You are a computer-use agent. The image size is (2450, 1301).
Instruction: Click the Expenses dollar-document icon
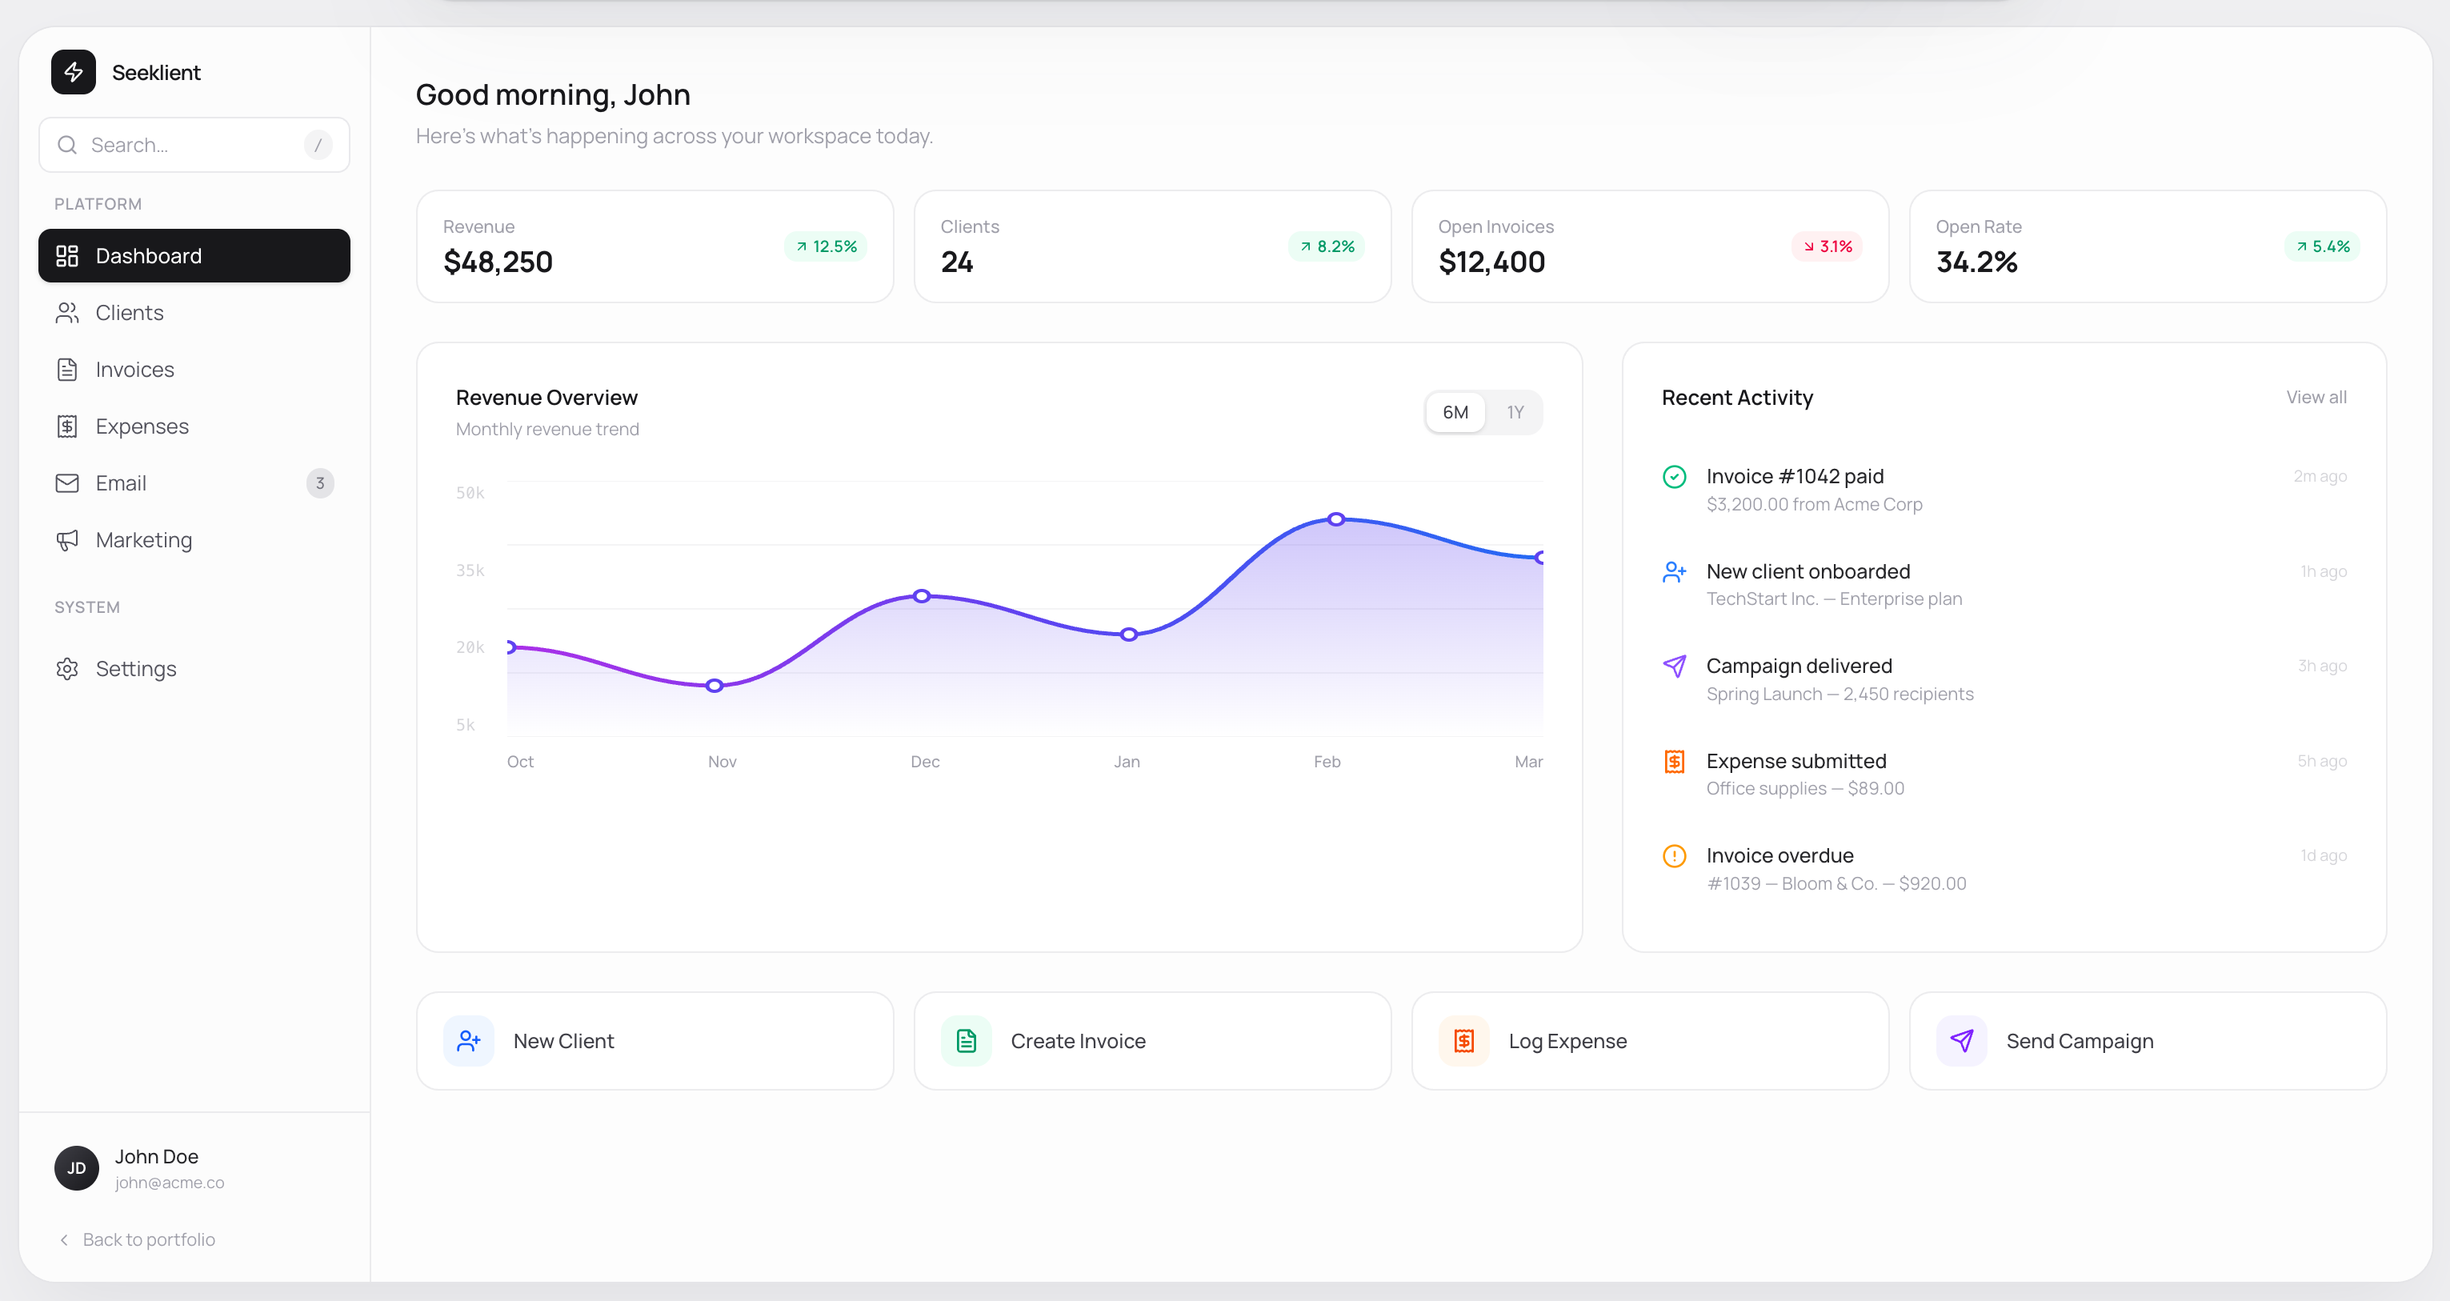(66, 426)
